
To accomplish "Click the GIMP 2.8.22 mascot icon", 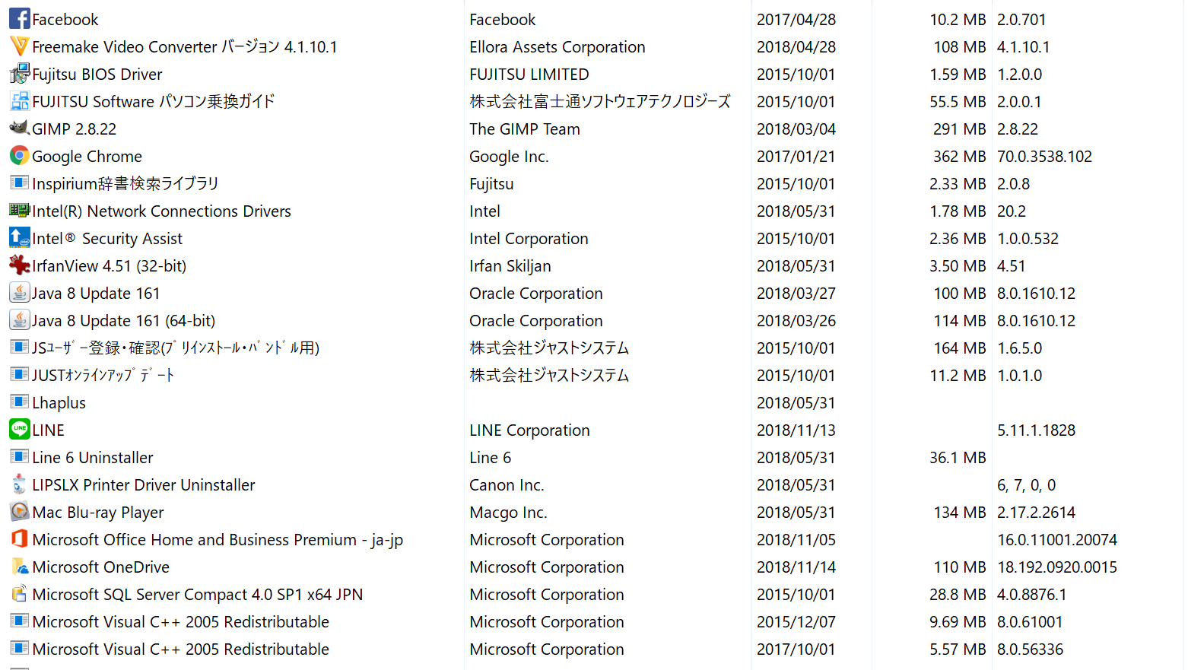I will [19, 128].
